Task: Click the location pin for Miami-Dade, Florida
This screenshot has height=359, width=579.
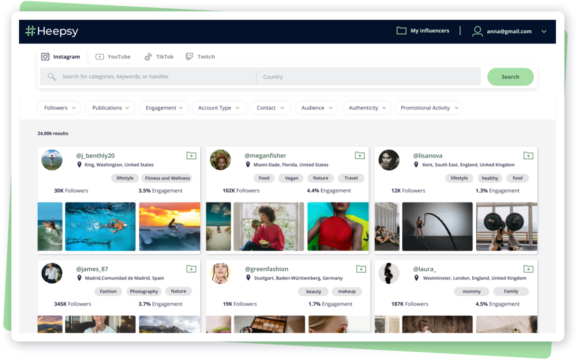Action: coord(248,165)
